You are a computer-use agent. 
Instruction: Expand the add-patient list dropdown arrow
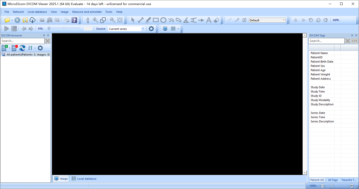tap(10, 48)
